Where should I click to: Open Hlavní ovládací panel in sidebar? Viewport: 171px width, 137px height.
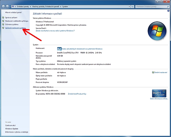pos(12,13)
